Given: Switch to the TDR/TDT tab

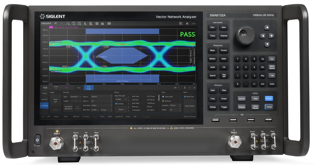Looking at the screenshot, I should click(44, 99).
